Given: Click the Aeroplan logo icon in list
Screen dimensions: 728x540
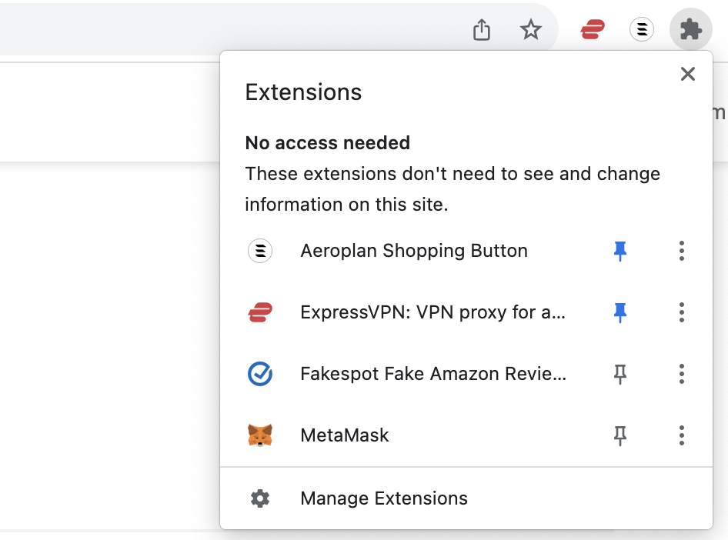Looking at the screenshot, I should click(x=260, y=251).
